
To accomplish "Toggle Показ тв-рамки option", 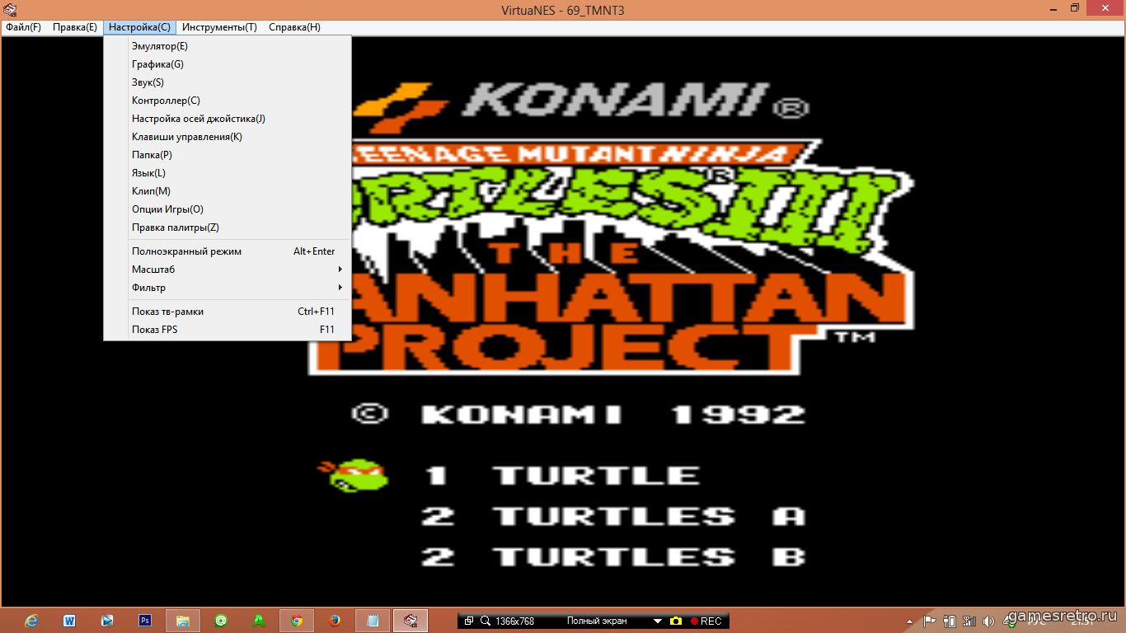I will click(x=228, y=312).
